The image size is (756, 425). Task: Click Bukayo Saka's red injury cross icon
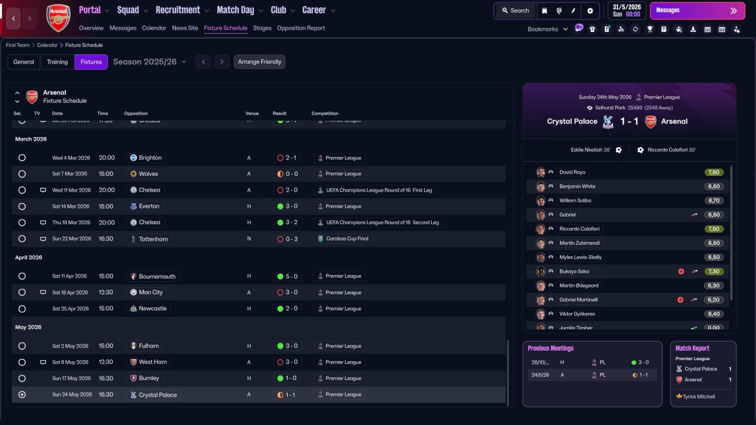pos(681,272)
